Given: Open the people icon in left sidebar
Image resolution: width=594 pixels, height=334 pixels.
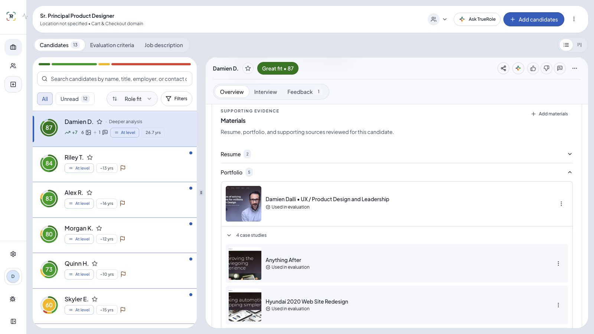Looking at the screenshot, I should click(13, 66).
